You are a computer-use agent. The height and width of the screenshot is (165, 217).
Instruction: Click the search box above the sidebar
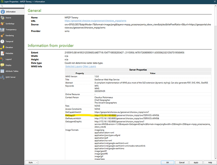click(13, 6)
